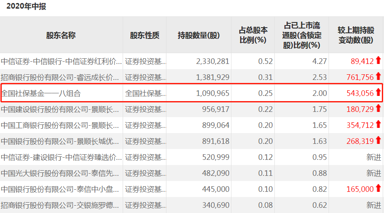Select shareholder 中信证券-建设银行-中信证券臻选价...
The width and height of the screenshot is (384, 213).
click(61, 157)
